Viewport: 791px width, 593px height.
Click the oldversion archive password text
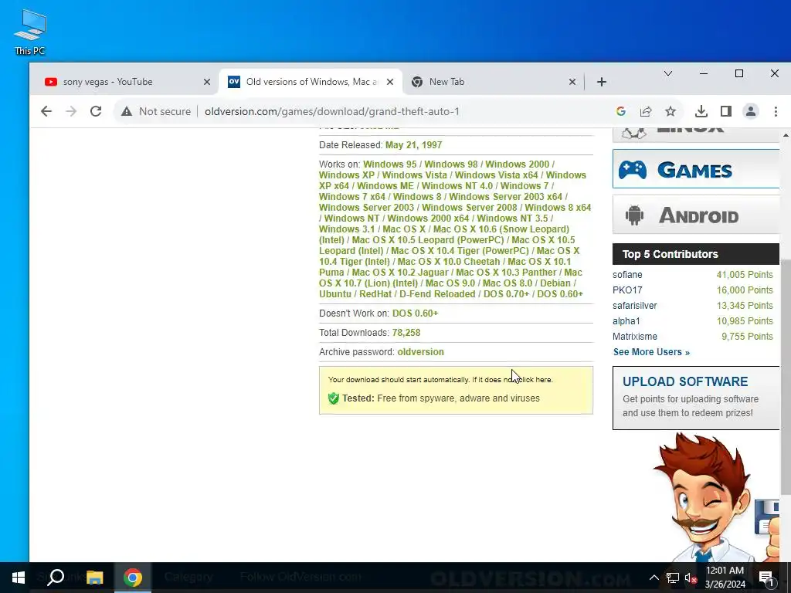pyautogui.click(x=421, y=352)
